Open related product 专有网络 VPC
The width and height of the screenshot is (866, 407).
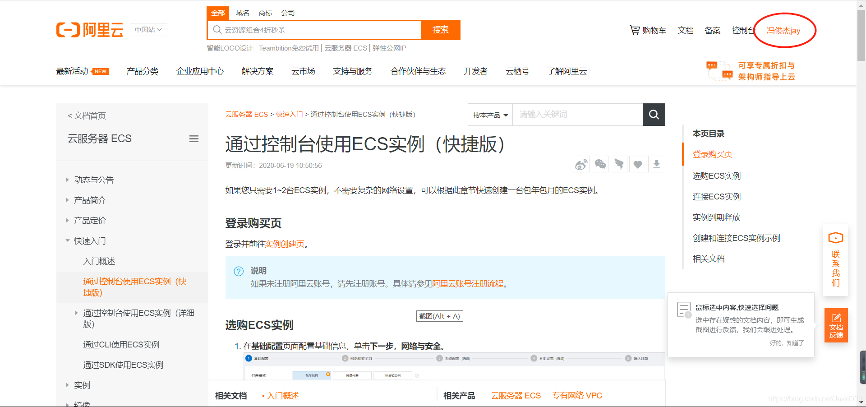coord(577,396)
